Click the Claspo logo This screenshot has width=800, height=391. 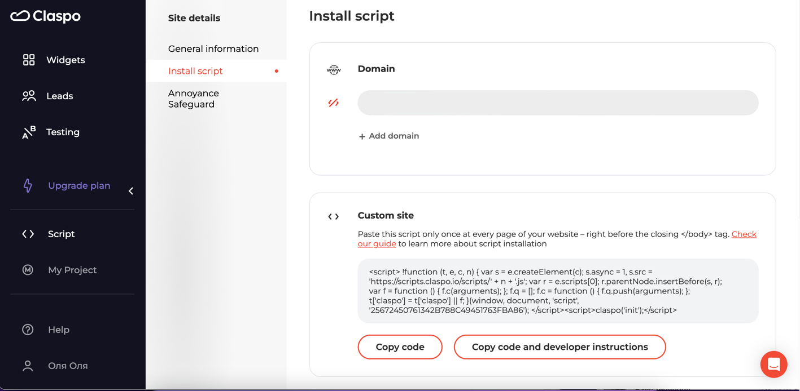pyautogui.click(x=46, y=16)
